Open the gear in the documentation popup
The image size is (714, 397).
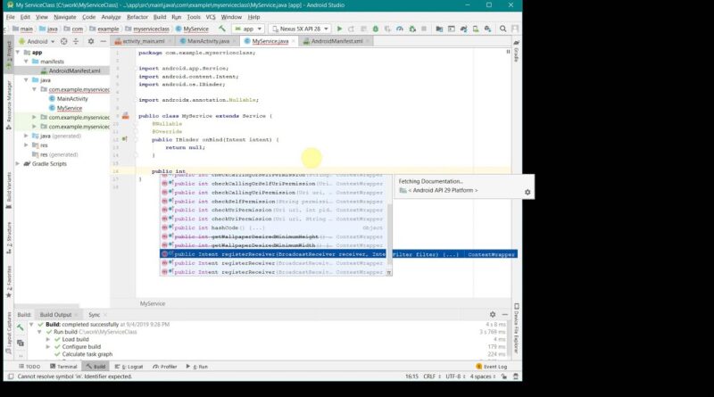527,192
